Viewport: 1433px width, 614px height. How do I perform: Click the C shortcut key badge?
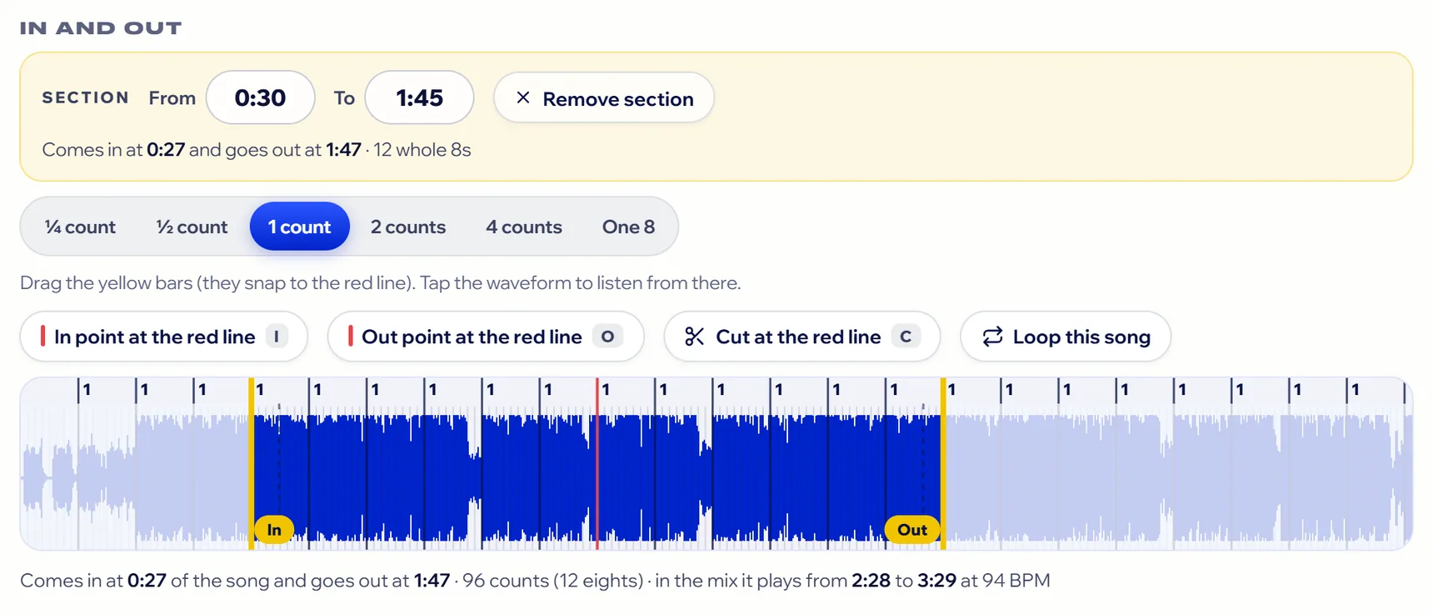[906, 337]
